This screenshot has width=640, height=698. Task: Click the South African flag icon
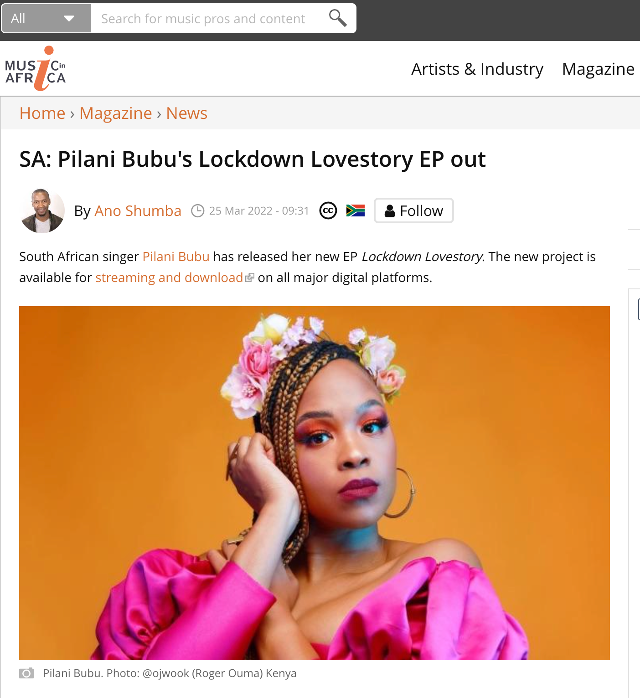pyautogui.click(x=356, y=210)
